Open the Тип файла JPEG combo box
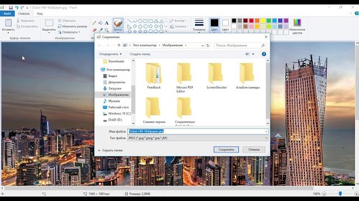The image size is (359, 201). click(198, 138)
